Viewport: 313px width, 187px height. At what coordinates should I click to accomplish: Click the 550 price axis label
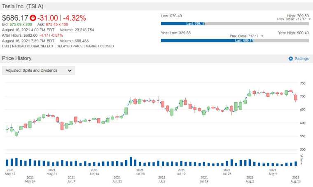(303, 136)
